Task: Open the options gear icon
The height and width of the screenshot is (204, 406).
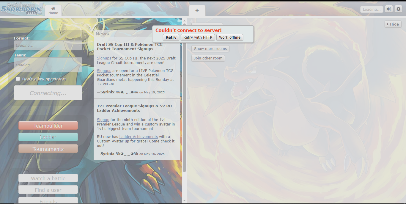Action: [399, 9]
